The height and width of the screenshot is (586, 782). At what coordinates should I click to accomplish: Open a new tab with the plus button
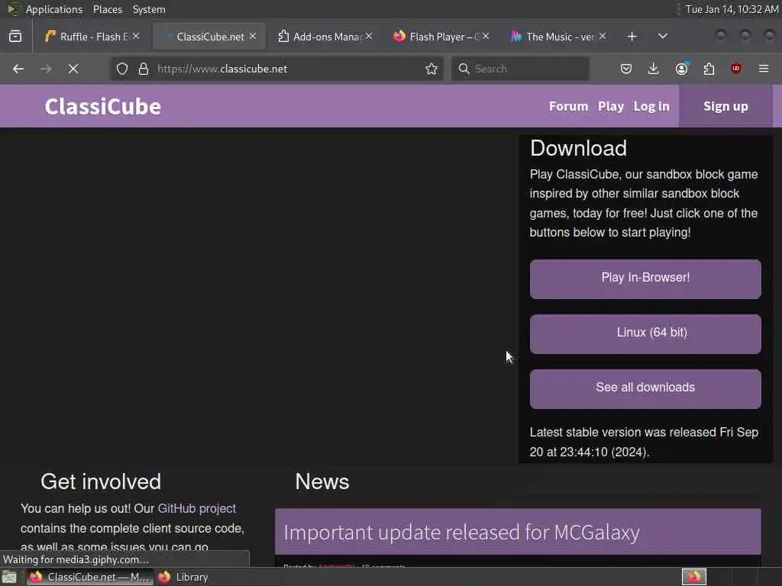(632, 37)
